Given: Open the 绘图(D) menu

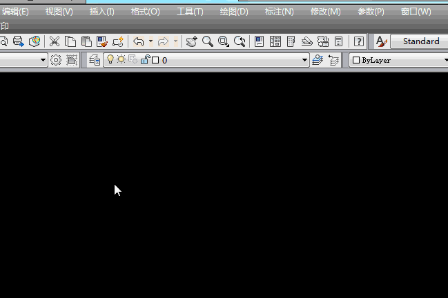Looking at the screenshot, I should (233, 12).
